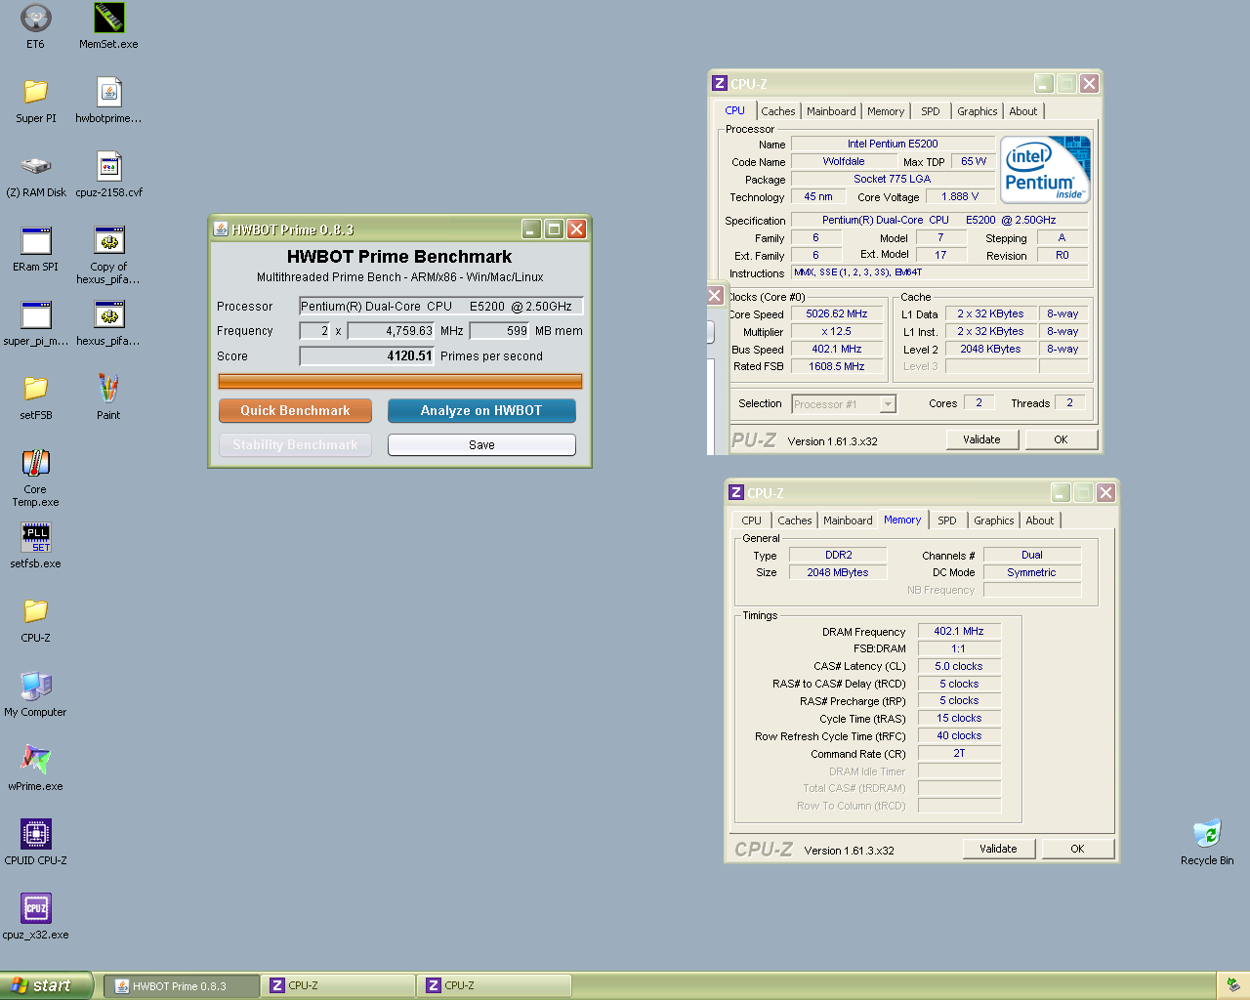Launch MemSet.exe from the desktop
Image resolution: width=1250 pixels, height=1000 pixels.
tap(108, 18)
